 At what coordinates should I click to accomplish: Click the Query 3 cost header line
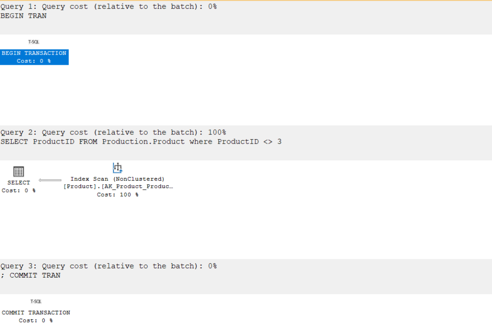tap(109, 266)
